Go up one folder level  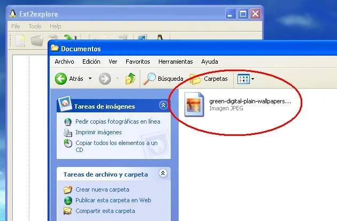coord(131,79)
